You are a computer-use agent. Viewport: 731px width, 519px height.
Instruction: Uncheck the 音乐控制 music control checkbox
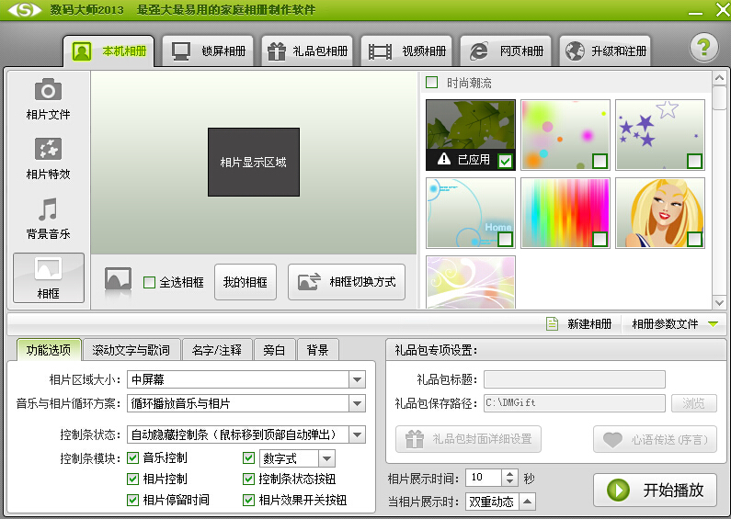tap(133, 458)
